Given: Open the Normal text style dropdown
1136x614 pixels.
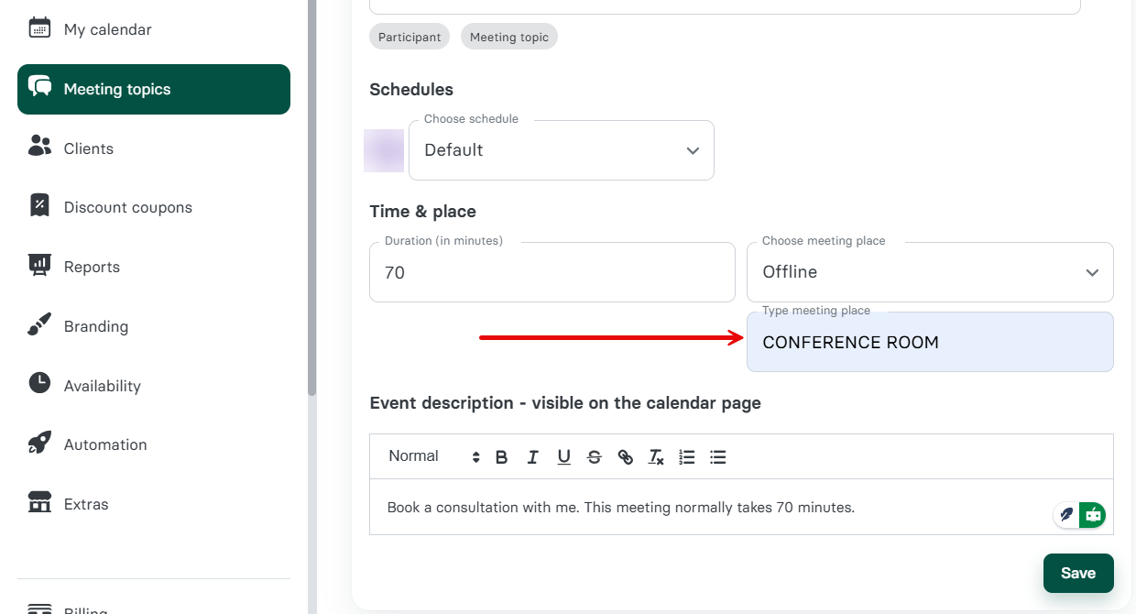Looking at the screenshot, I should (433, 456).
